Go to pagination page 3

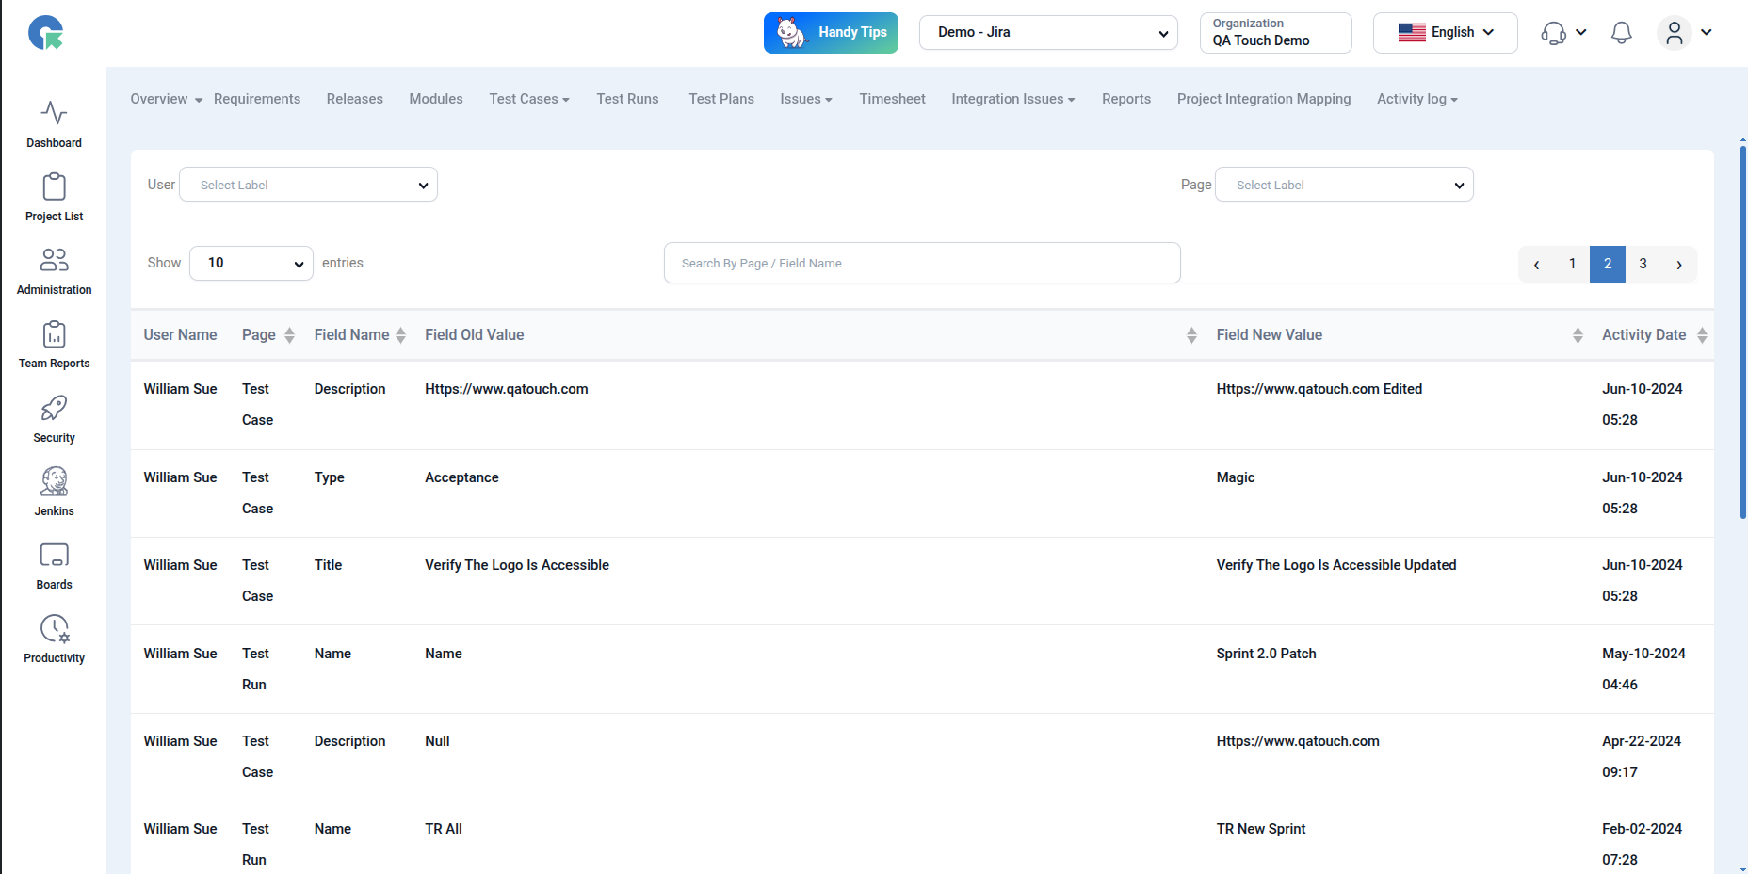1643,265
